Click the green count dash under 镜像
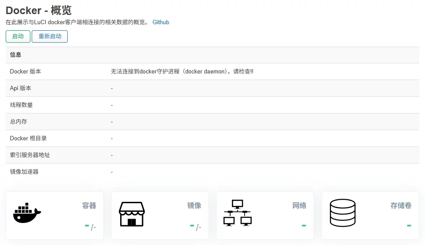Image resolution: width=425 pixels, height=245 pixels. click(192, 226)
